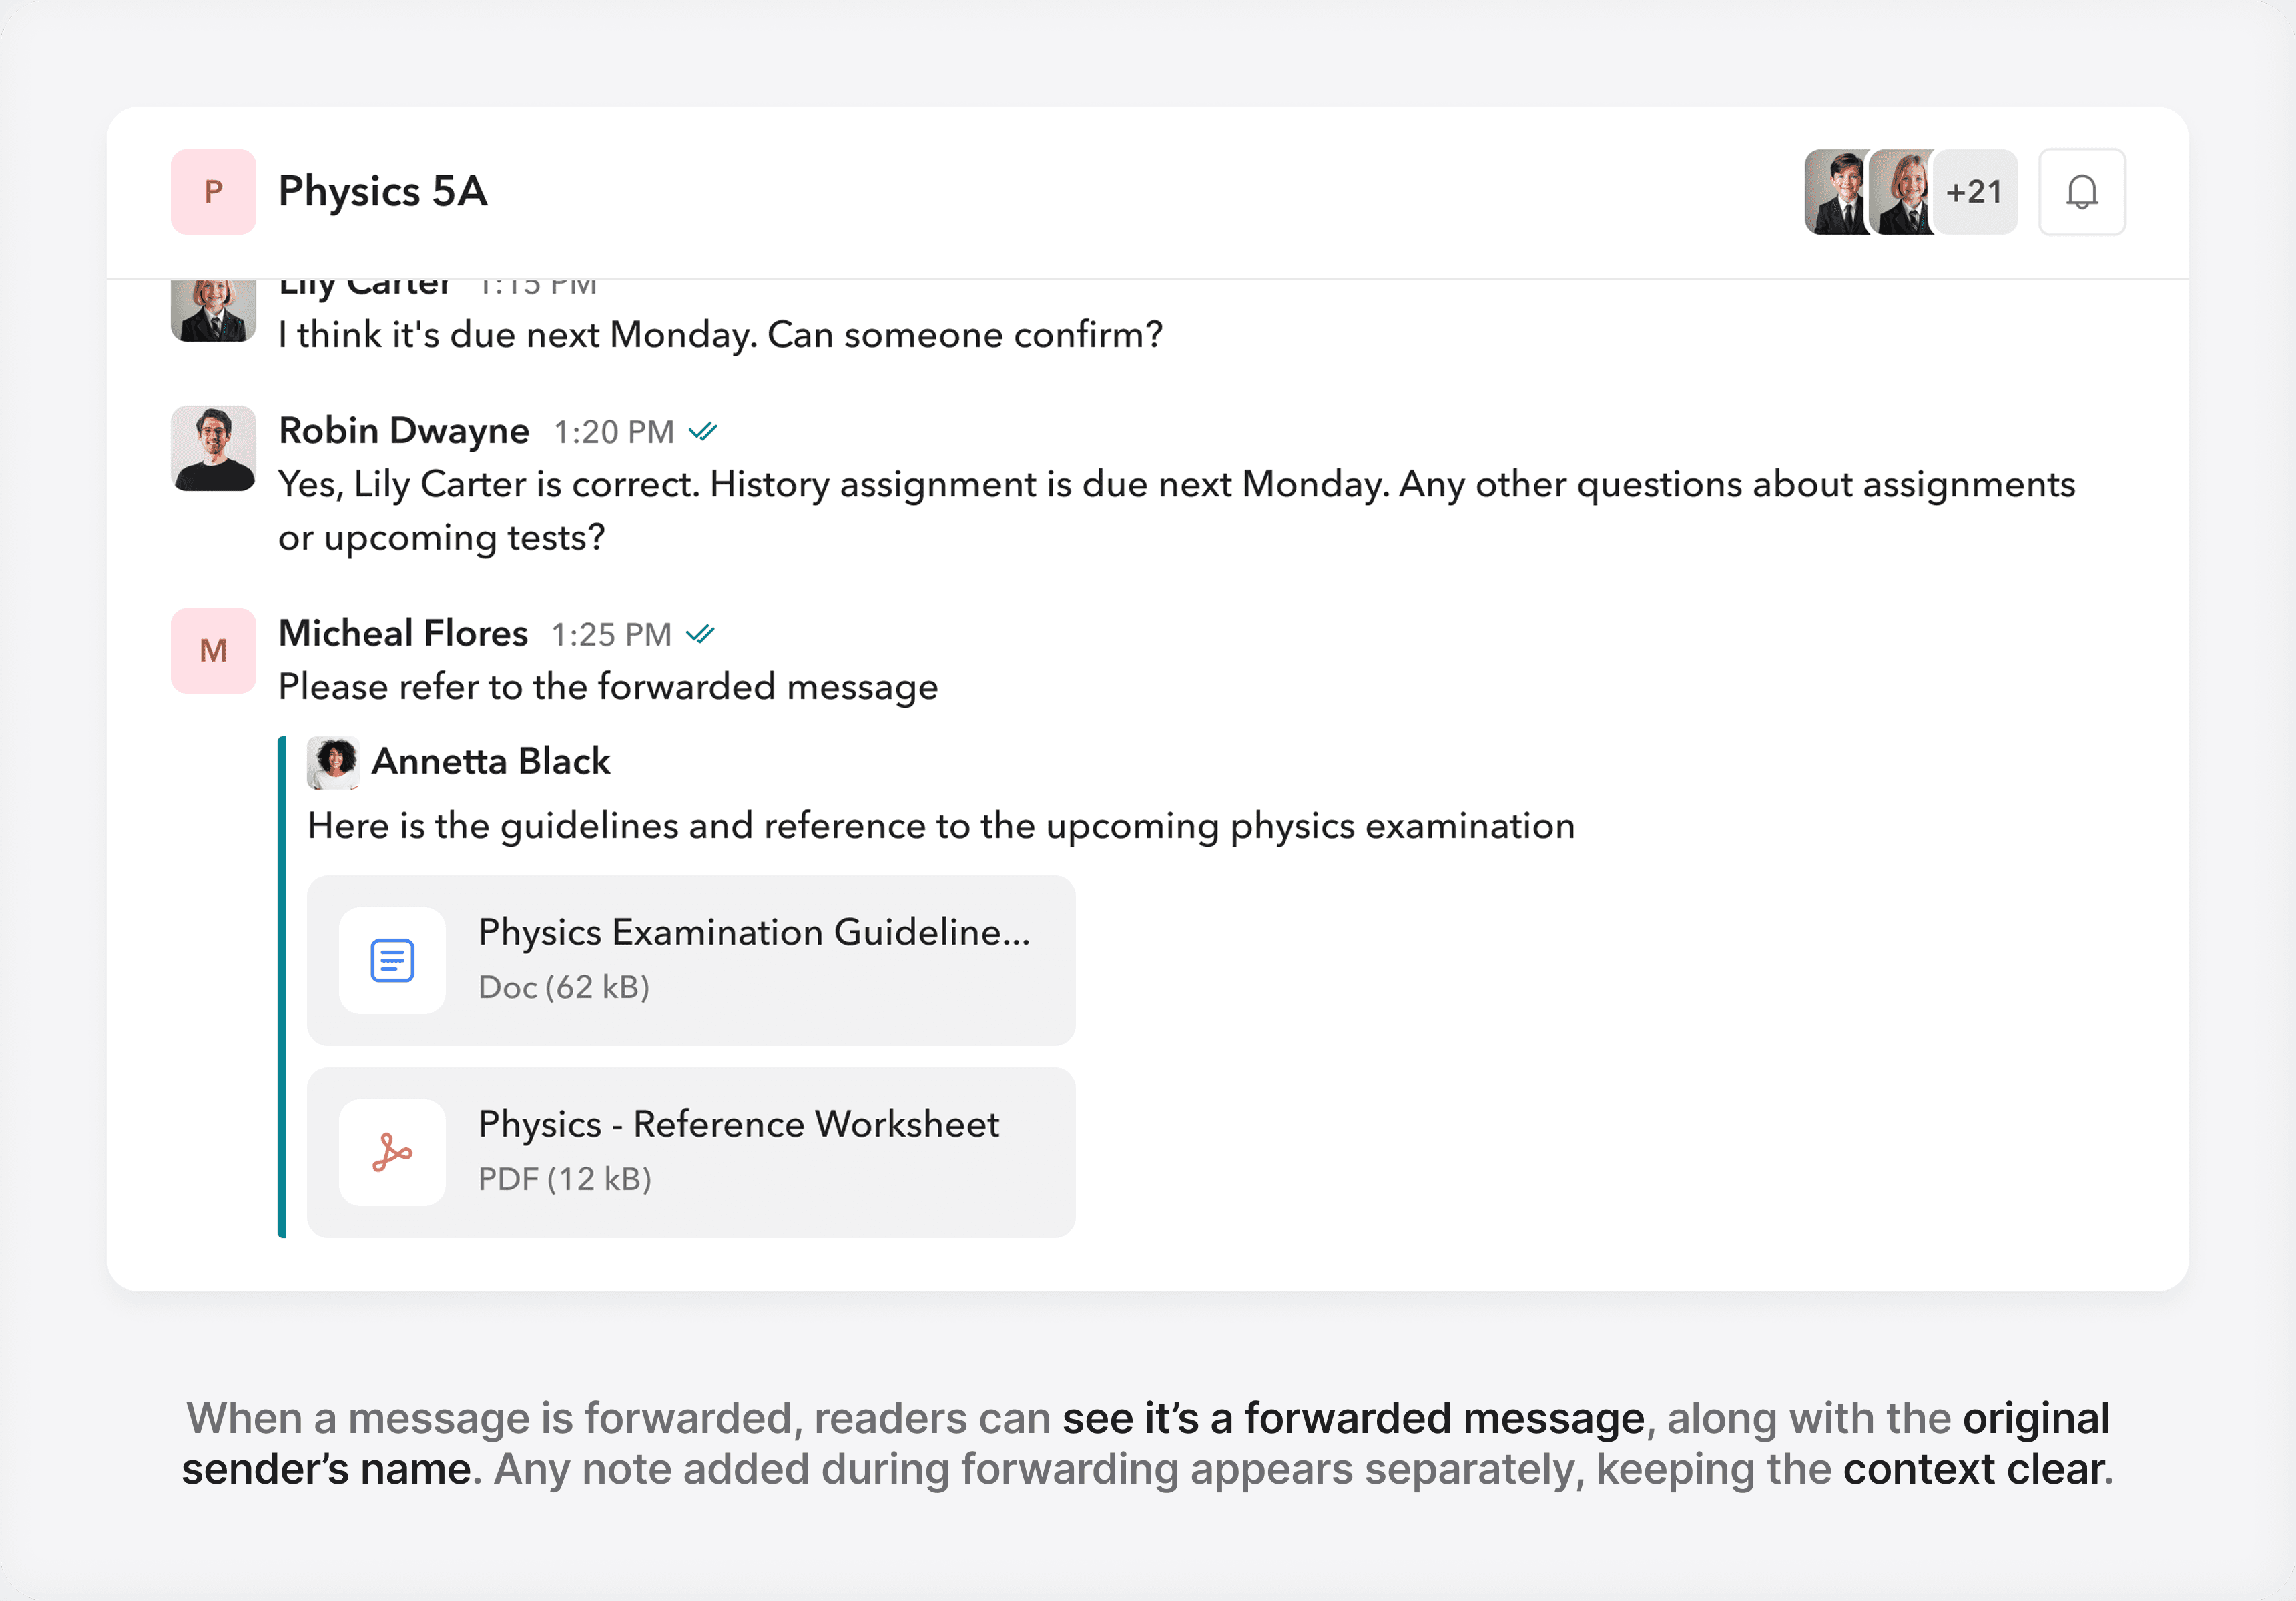Click the Physics 5A channel avatar
The height and width of the screenshot is (1601, 2296).
point(213,192)
